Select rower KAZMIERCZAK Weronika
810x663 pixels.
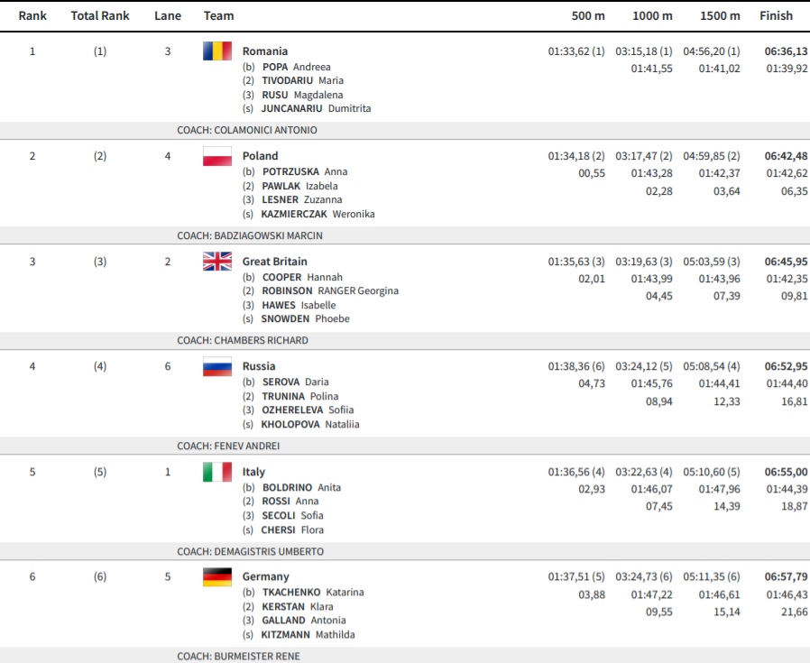point(318,214)
